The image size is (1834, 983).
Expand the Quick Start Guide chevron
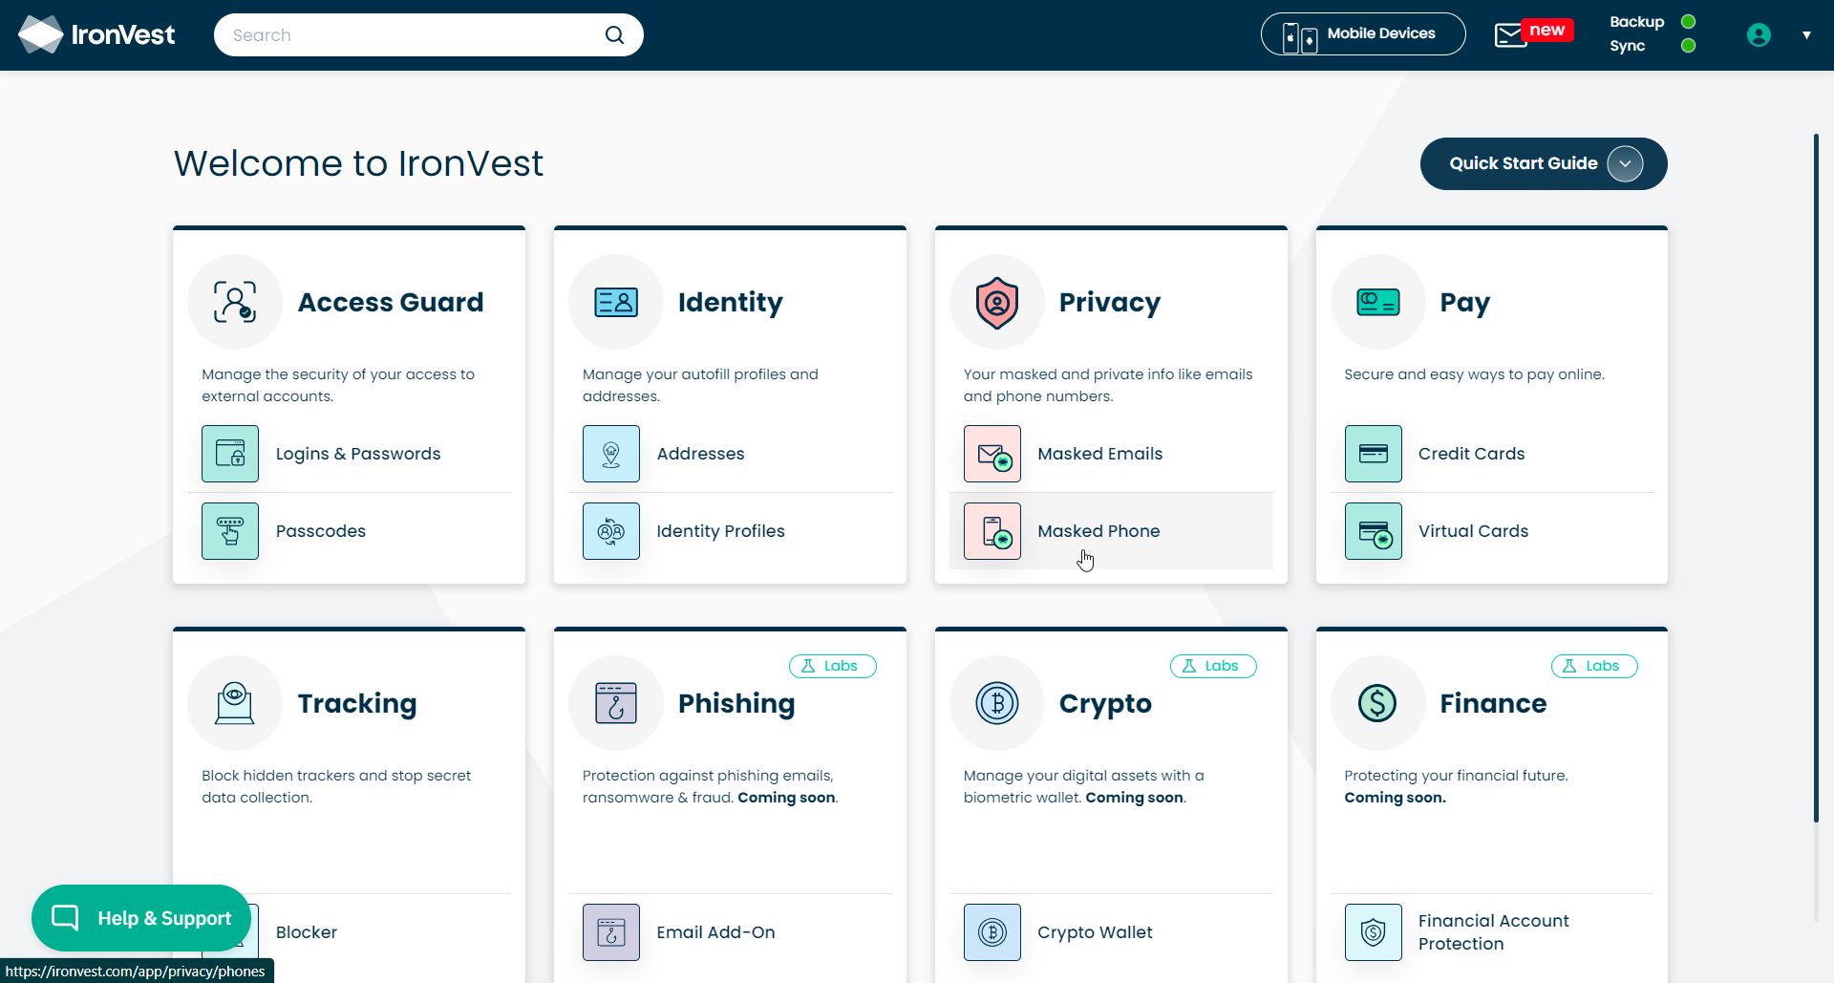point(1625,164)
